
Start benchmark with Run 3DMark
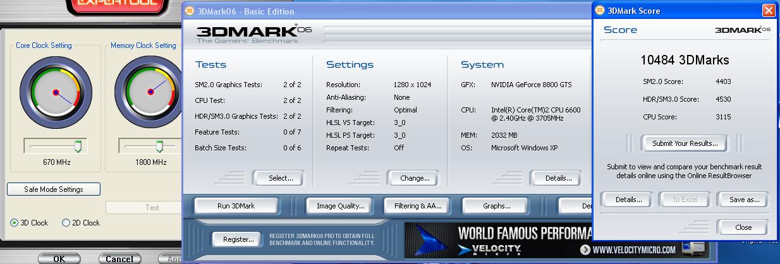tap(236, 206)
